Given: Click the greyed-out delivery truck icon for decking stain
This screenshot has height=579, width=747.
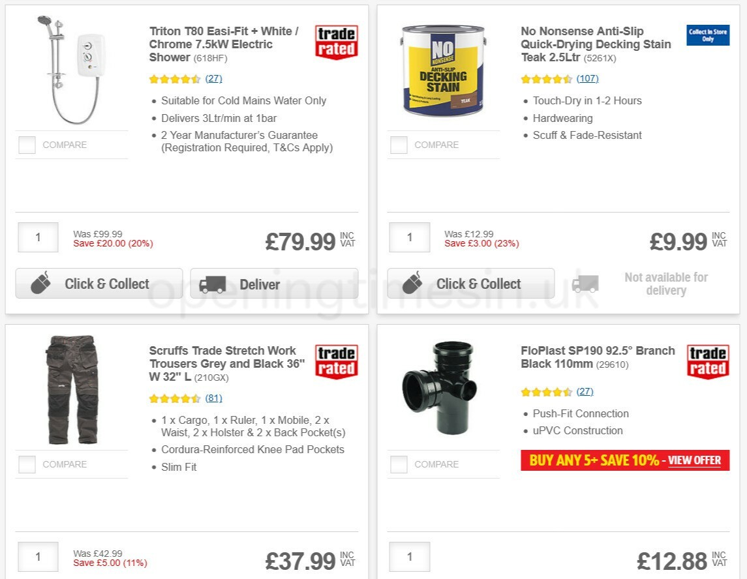Looking at the screenshot, I should [x=585, y=283].
